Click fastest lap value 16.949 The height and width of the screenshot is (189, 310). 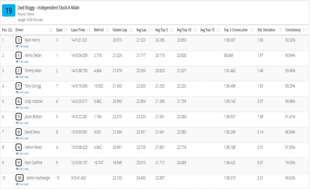pos(117,163)
